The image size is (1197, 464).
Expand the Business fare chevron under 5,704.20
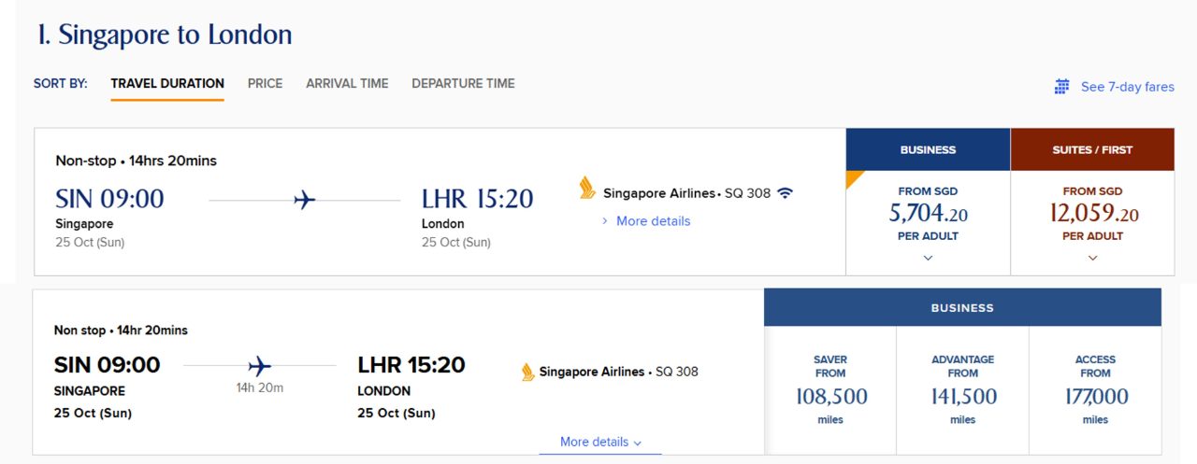(x=928, y=258)
